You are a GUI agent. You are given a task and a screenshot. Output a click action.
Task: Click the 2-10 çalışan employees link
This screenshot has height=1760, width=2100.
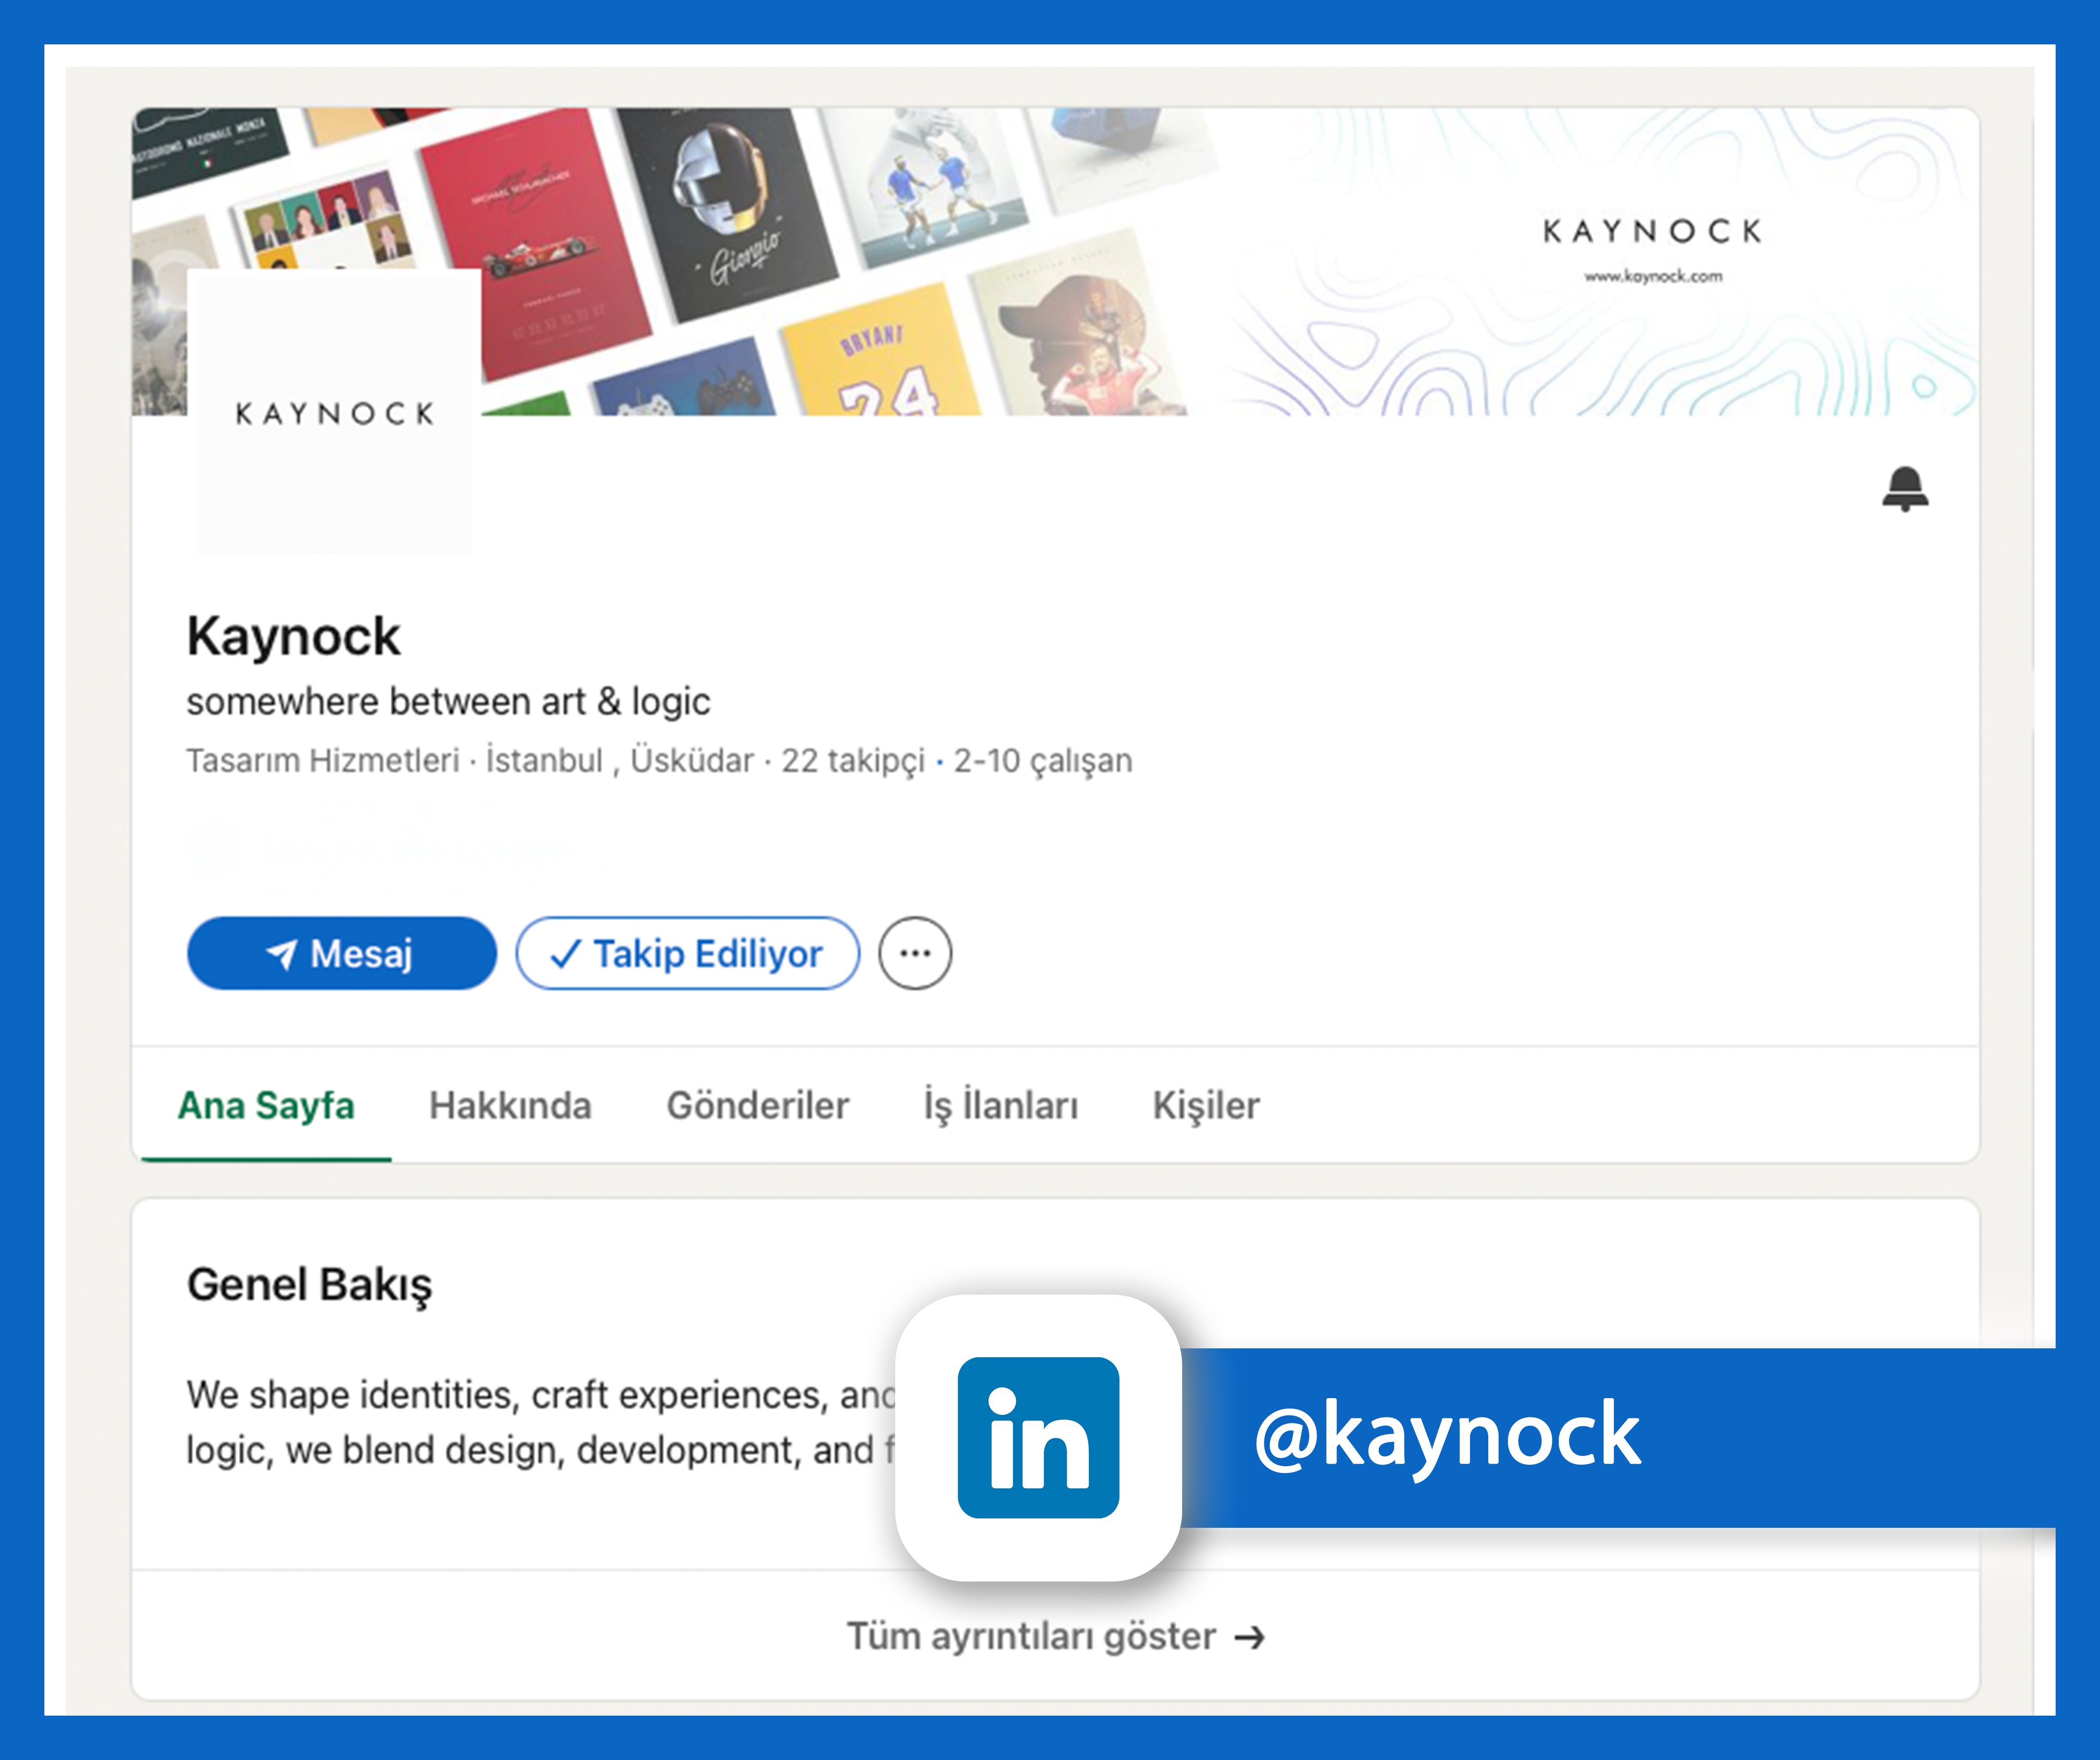point(1042,761)
